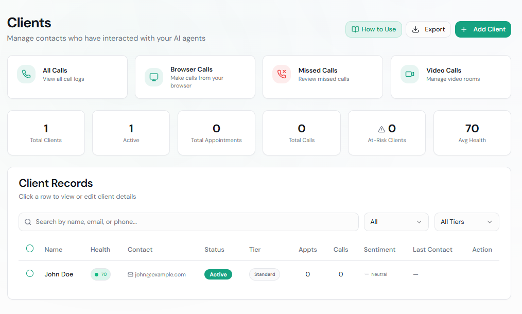The image size is (522, 314).
Task: Click the 70 health score badge
Action: click(x=100, y=274)
